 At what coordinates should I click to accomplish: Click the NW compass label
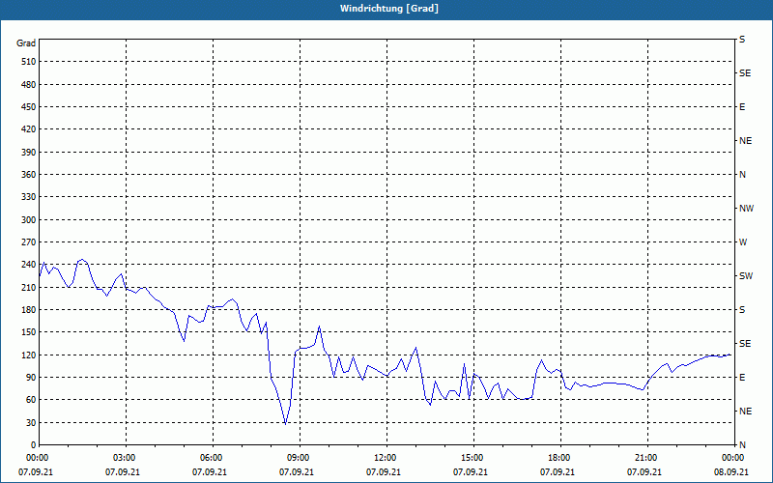[x=746, y=209]
